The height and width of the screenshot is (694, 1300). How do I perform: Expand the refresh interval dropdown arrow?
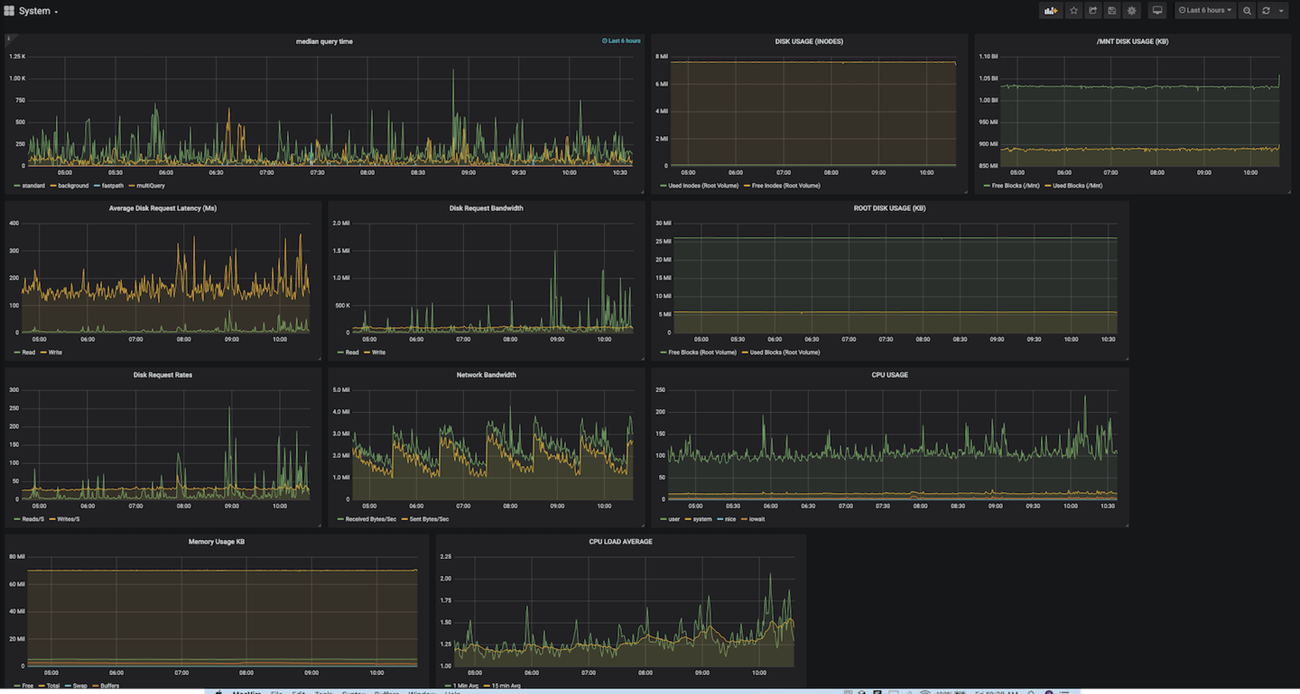[1281, 11]
